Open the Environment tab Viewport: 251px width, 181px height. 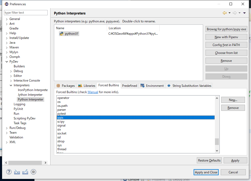[152, 86]
